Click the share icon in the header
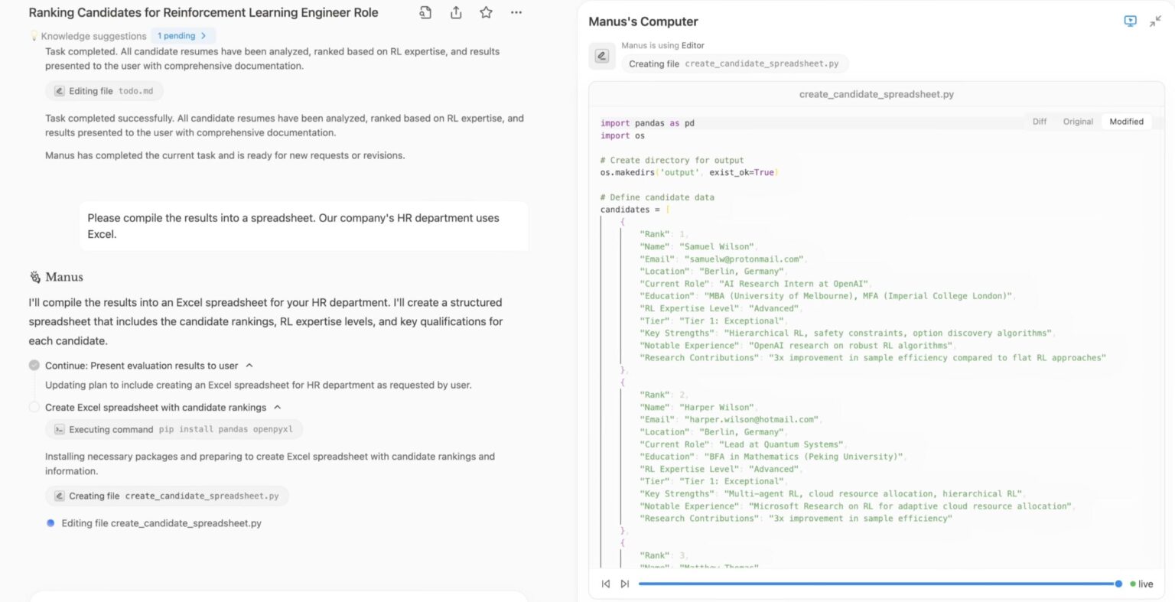1175x602 pixels. pyautogui.click(x=456, y=12)
